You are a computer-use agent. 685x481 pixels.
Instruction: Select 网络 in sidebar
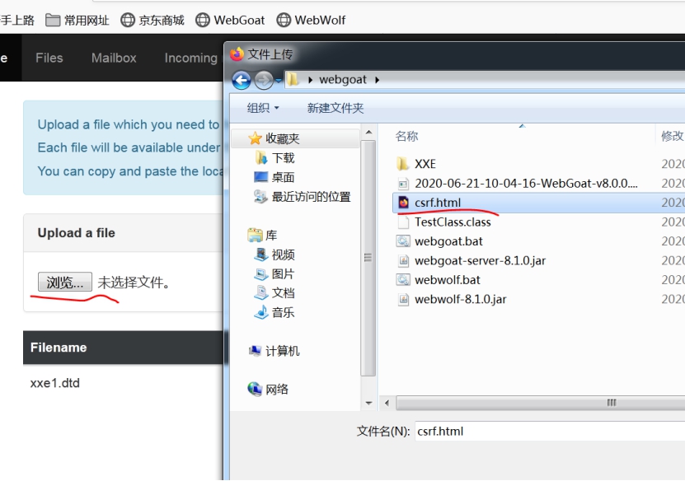pos(268,389)
